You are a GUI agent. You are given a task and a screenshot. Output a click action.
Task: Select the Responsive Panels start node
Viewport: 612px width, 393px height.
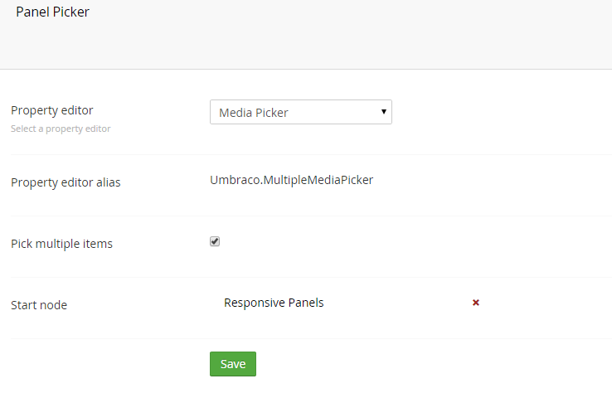click(x=274, y=303)
